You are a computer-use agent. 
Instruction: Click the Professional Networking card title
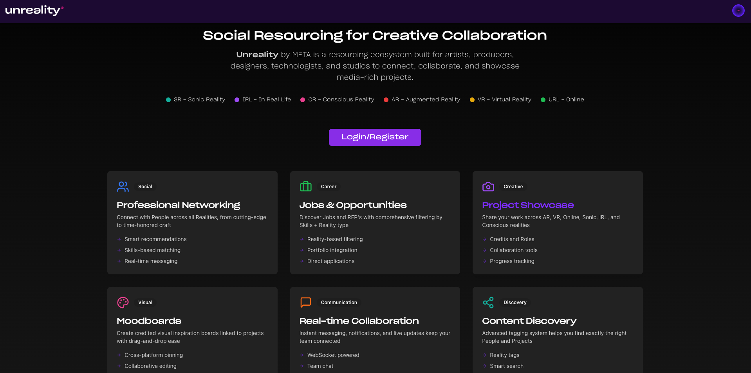178,205
